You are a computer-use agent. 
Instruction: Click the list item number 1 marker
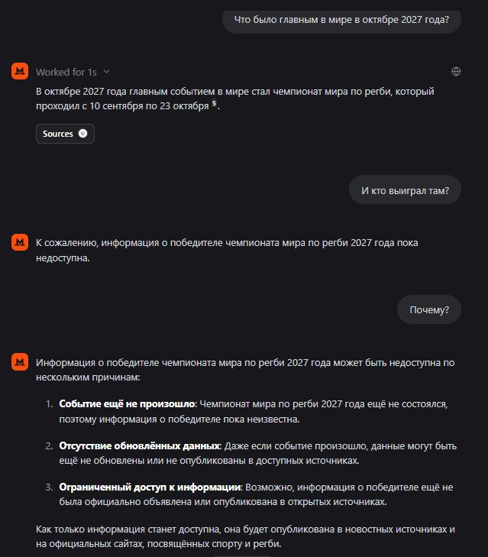pyautogui.click(x=49, y=404)
